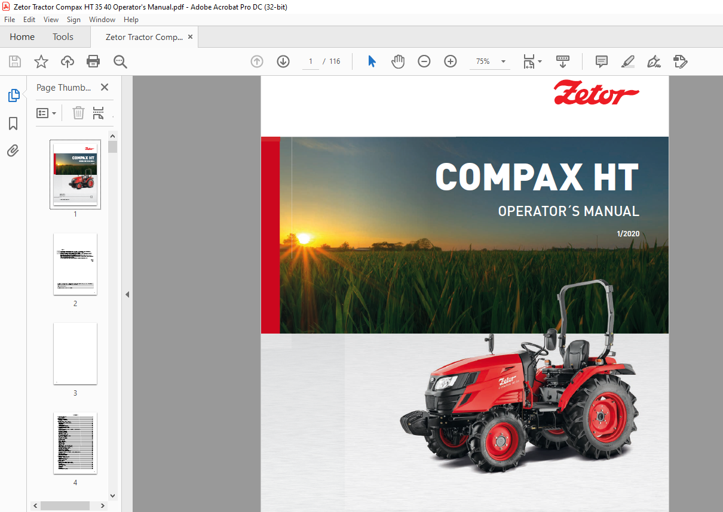Click the Save file icon
The height and width of the screenshot is (512, 723).
click(x=15, y=61)
